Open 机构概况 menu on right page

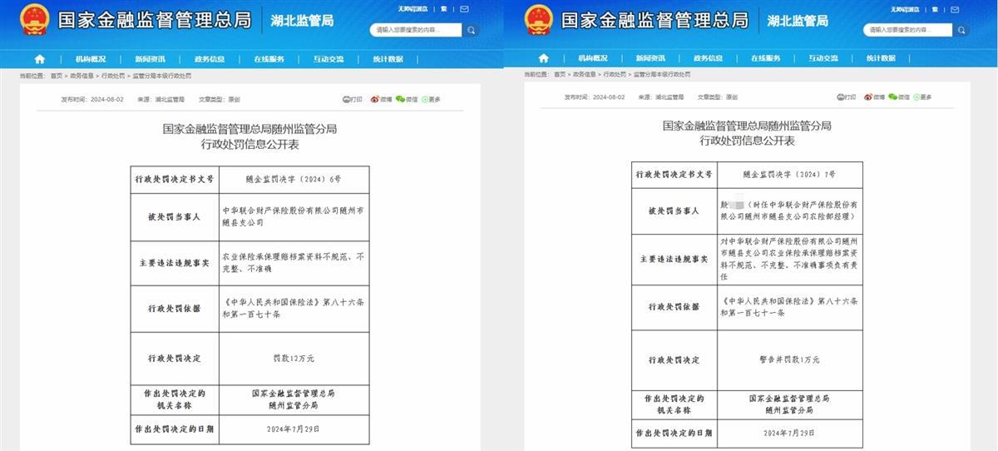tap(592, 58)
